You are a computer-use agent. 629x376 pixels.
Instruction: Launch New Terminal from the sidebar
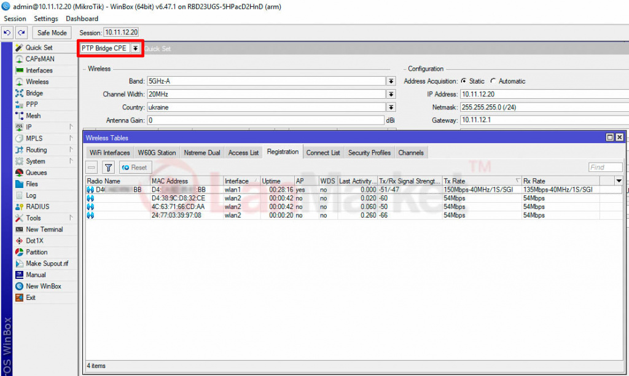[x=44, y=229]
